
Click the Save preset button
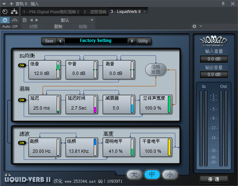[49, 41]
